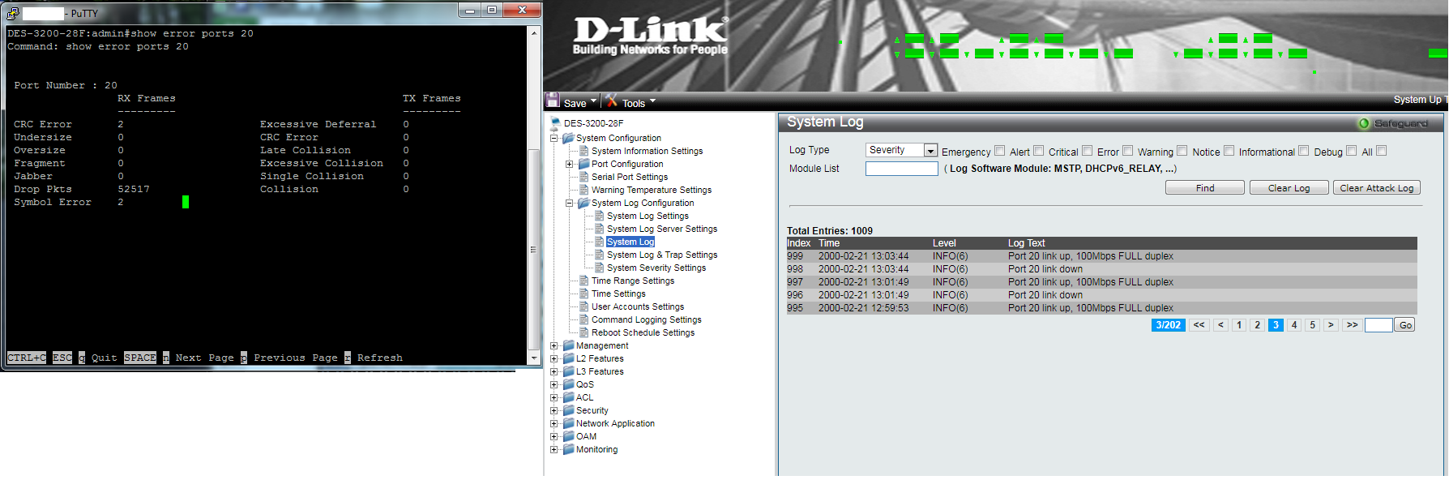Viewport: 1449px width, 480px height.
Task: Tick the Error severity checkbox
Action: click(1127, 151)
